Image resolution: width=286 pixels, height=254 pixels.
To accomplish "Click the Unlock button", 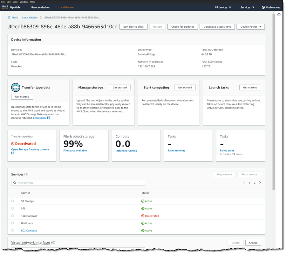I will click(157, 27).
